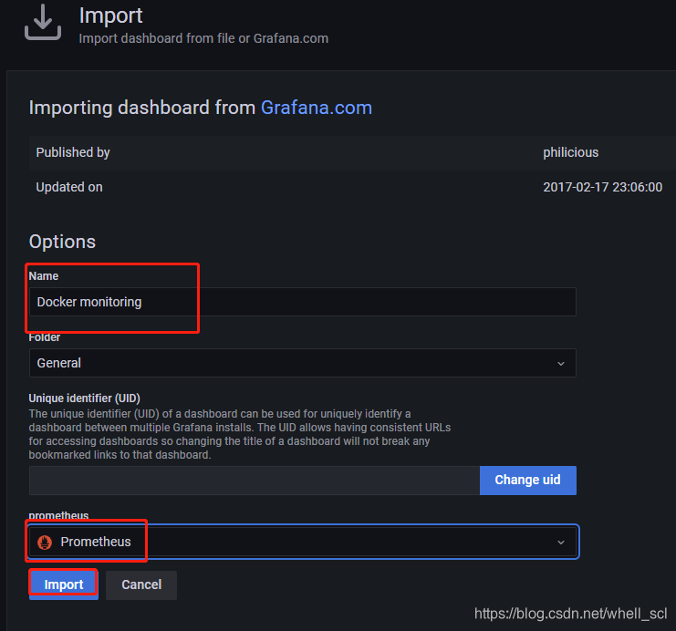Viewport: 676px width, 631px height.
Task: Expand the Prometheus dropdown chevron arrow
Action: [560, 543]
